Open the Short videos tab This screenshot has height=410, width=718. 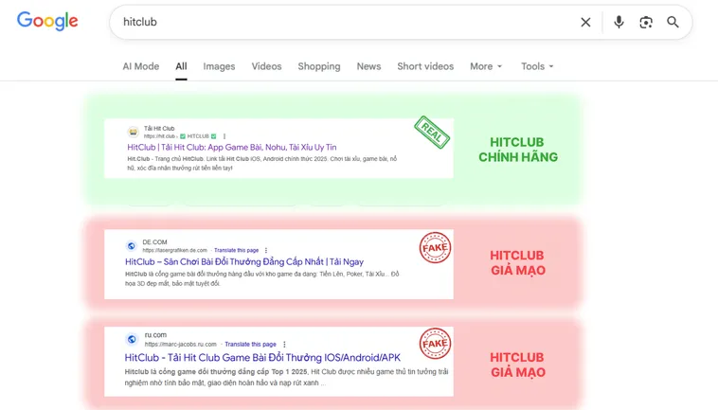click(x=425, y=66)
